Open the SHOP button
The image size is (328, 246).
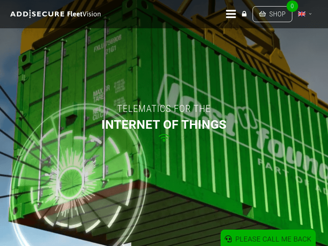272,14
